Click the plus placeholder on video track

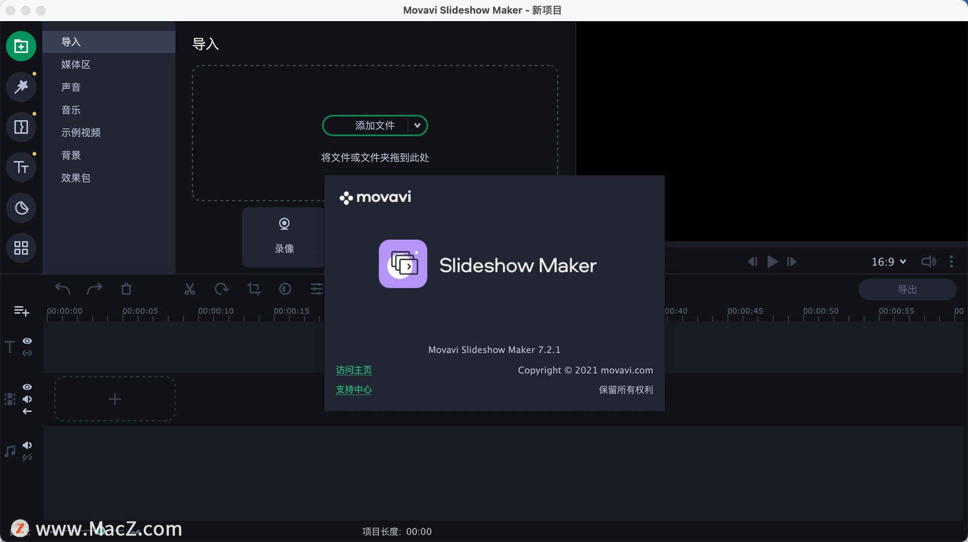tap(115, 399)
